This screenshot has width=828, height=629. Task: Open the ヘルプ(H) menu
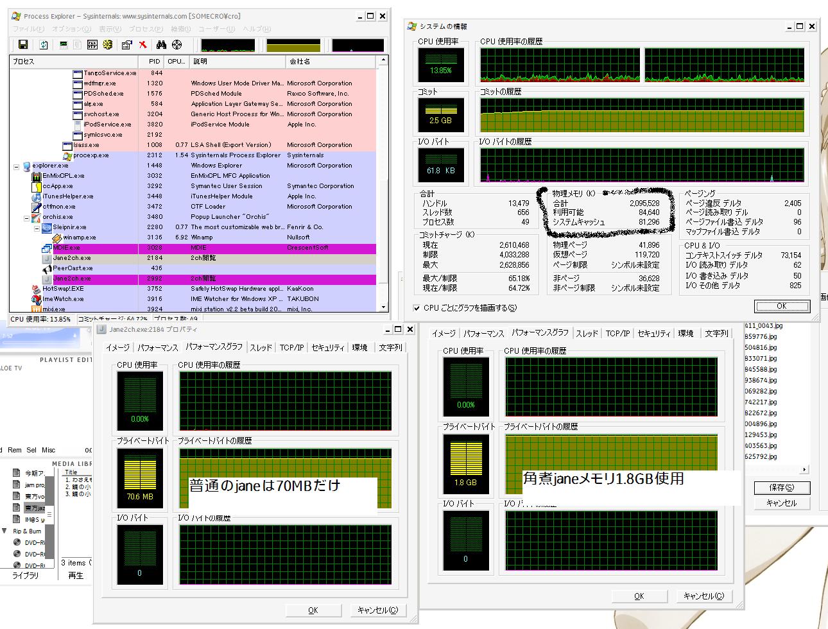pyautogui.click(x=257, y=29)
